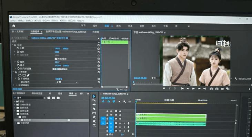Image resolution: width=252 pixels, height=137 pixels.
Task: Toggle animation stopwatch for Rotation
Action: point(18,62)
